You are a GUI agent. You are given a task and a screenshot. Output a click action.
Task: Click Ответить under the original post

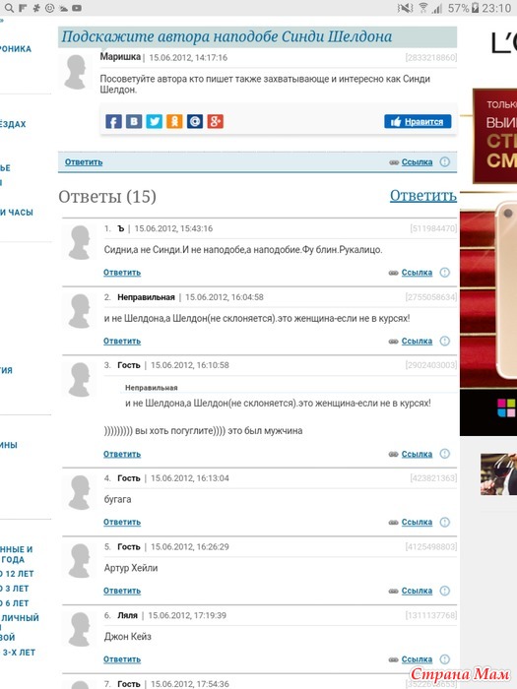84,161
